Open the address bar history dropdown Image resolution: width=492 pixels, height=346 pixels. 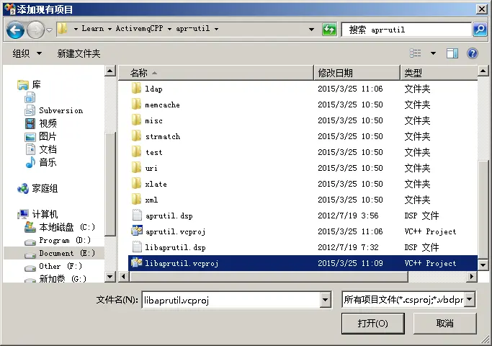pyautogui.click(x=311, y=30)
